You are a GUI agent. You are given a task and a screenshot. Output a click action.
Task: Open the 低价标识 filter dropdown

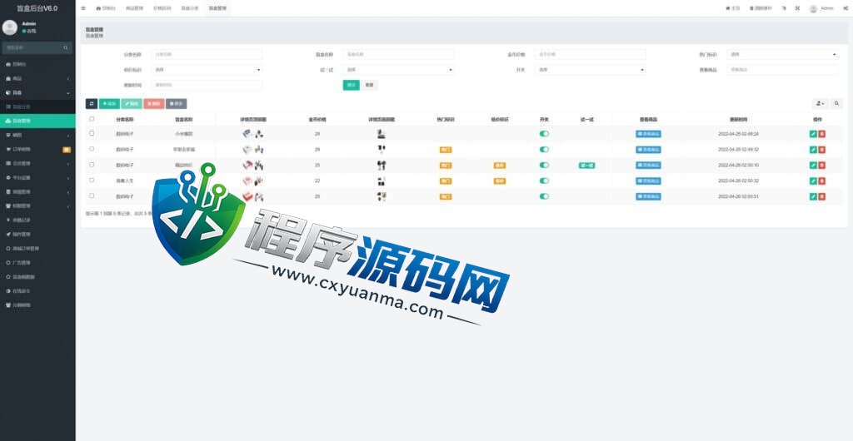point(207,70)
